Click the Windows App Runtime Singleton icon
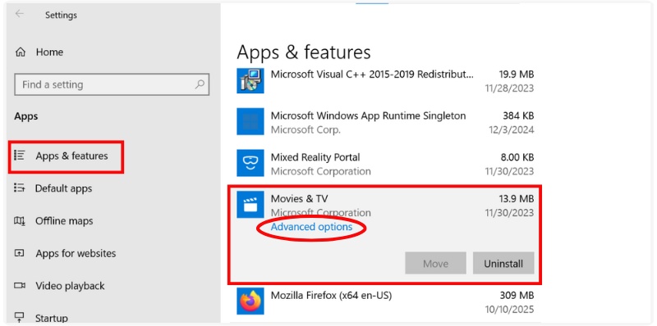 click(x=250, y=121)
